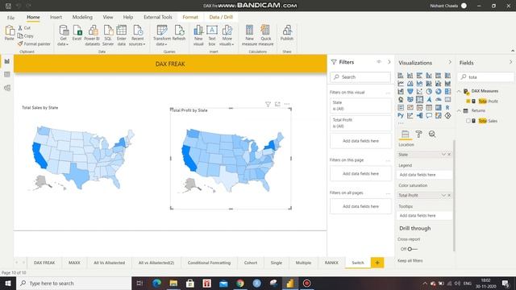Open the View ribbon tab
This screenshot has height=290, width=516.
pyautogui.click(x=108, y=17)
